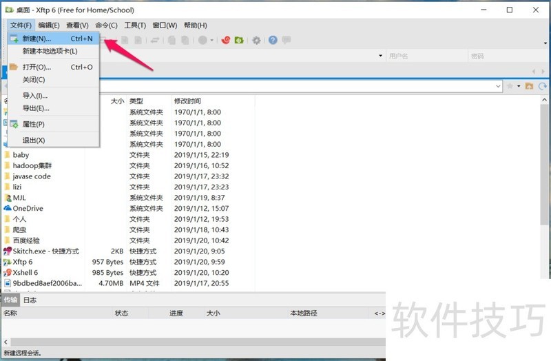Choose 新建(N)... from the File menu

point(53,39)
